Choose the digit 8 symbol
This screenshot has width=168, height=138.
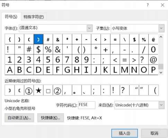coord(77,60)
